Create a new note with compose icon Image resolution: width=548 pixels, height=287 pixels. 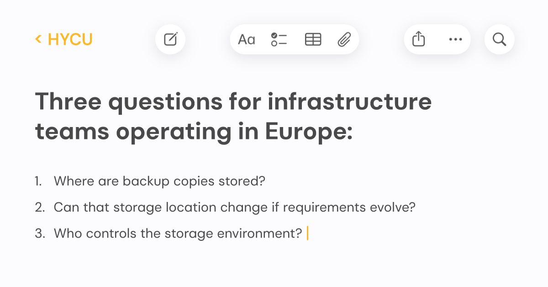(x=170, y=39)
